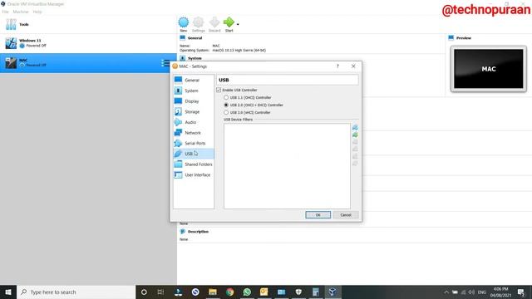Open File Explorer from the taskbar
The height and width of the screenshot is (299, 532).
213,292
